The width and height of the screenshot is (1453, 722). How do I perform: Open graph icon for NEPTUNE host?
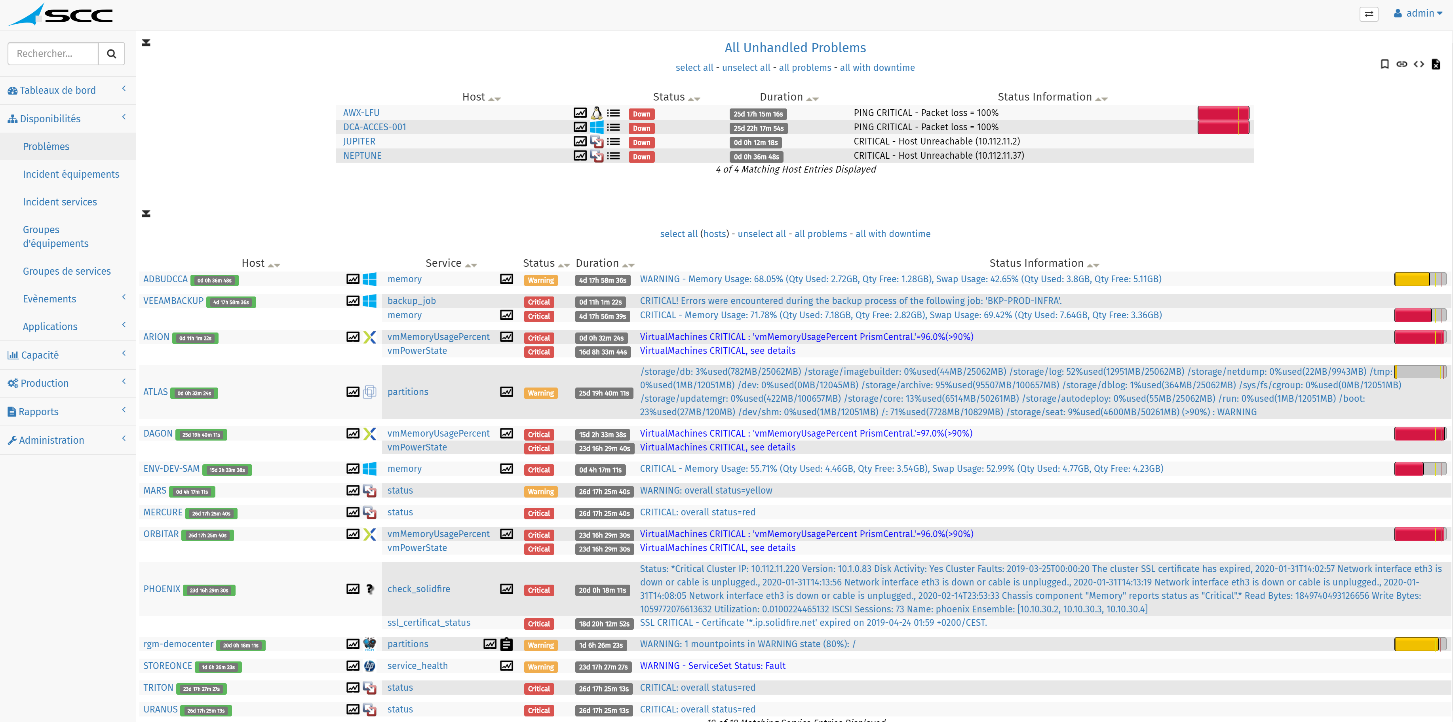pos(580,156)
